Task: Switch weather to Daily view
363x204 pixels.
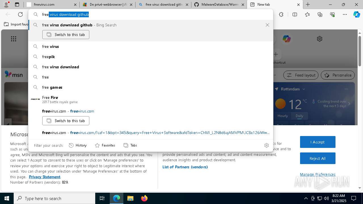Action: tap(299, 116)
